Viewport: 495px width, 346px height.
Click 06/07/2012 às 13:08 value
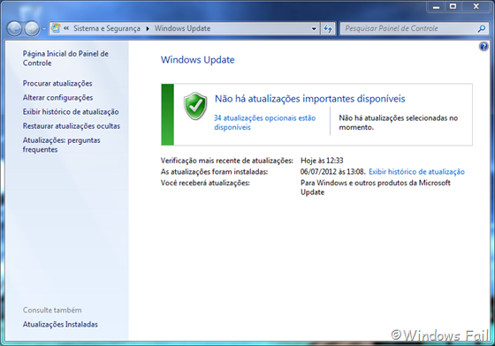point(332,172)
